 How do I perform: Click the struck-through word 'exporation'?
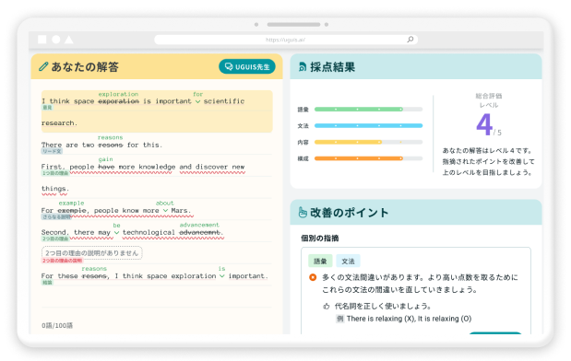[x=119, y=101]
